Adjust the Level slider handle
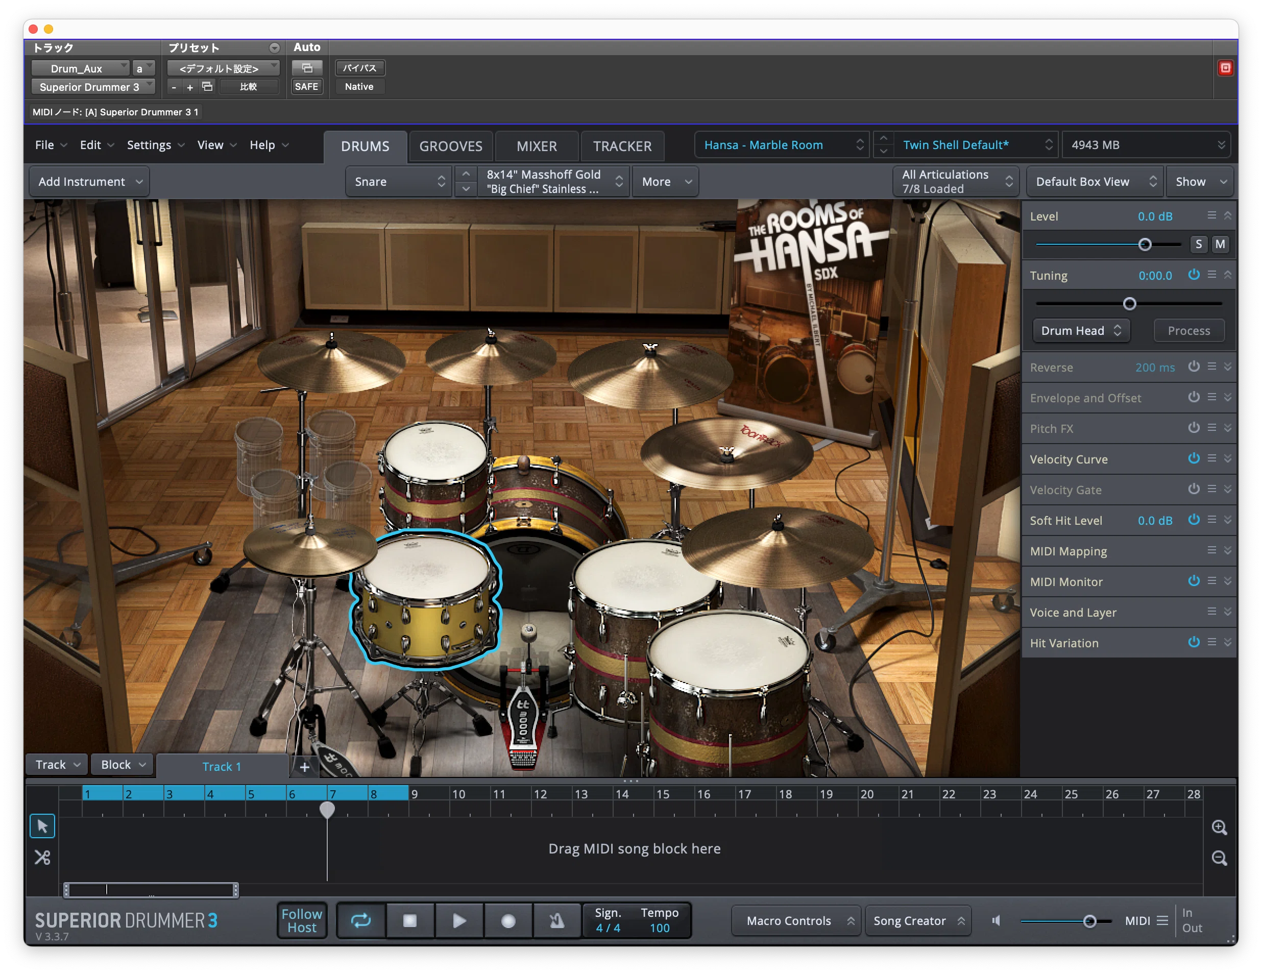Viewport: 1262px width, 974px height. pos(1145,245)
